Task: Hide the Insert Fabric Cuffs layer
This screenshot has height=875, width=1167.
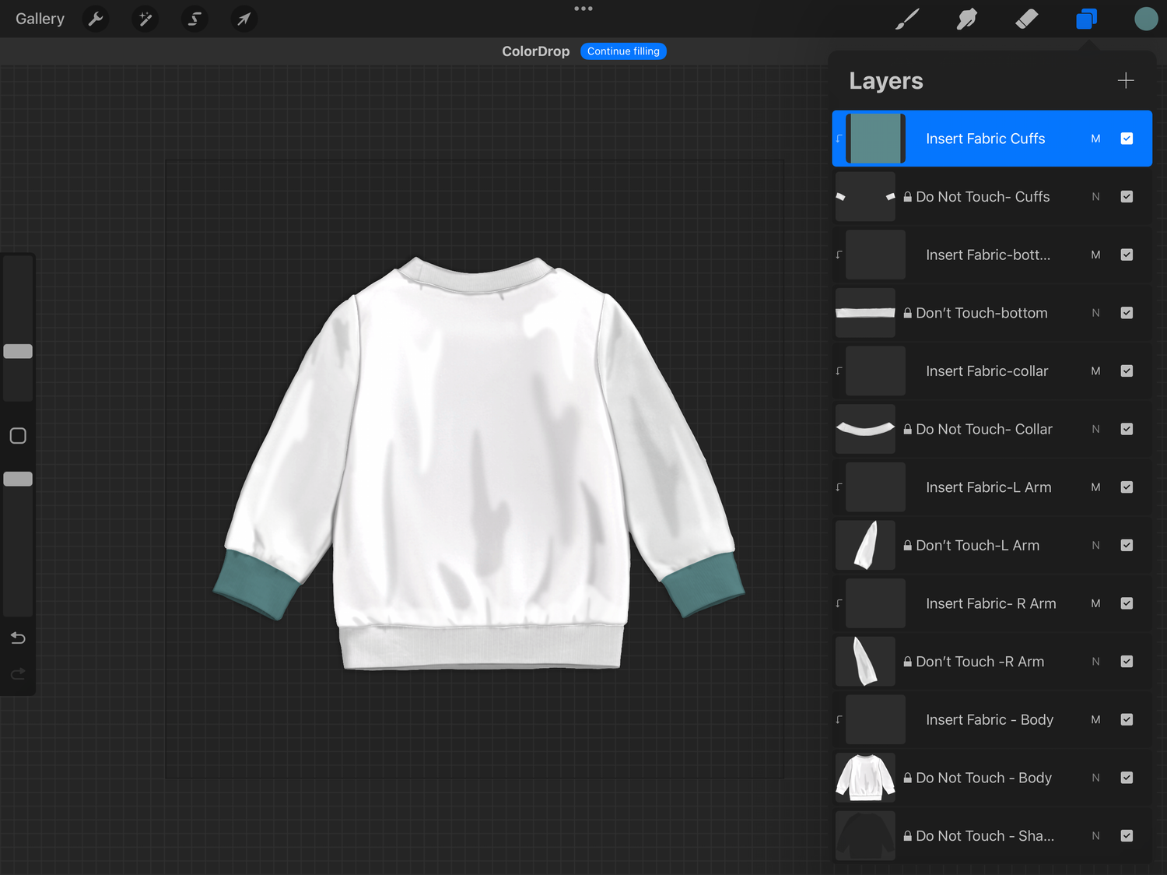Action: [x=1127, y=139]
